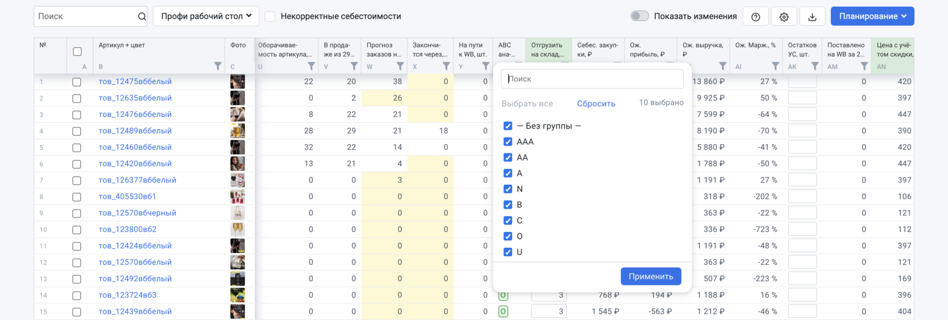The image size is (948, 320).
Task: Uncheck the AAA group option
Action: 508,142
